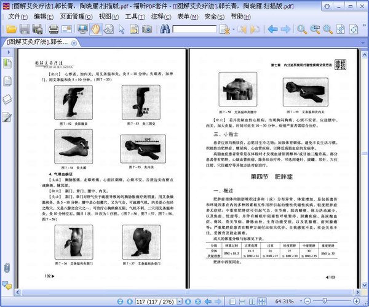
Task: Click the status bar Next View arrow
Action: (x=218, y=301)
